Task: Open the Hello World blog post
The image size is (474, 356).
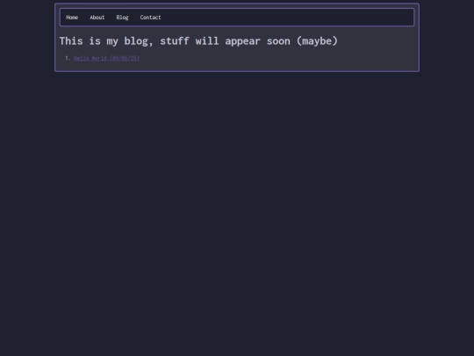Action: point(106,58)
